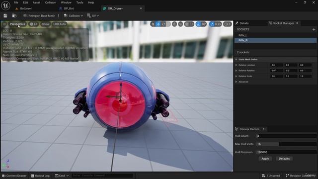Screen dimensions: 318x179
Task: Close the Convex Decomposition tab
Action: coord(263,129)
